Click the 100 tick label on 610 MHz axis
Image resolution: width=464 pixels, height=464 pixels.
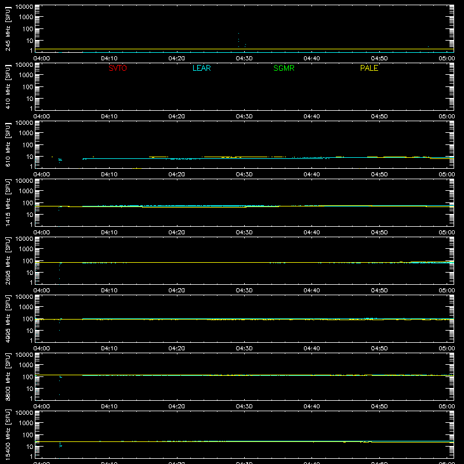coord(28,145)
